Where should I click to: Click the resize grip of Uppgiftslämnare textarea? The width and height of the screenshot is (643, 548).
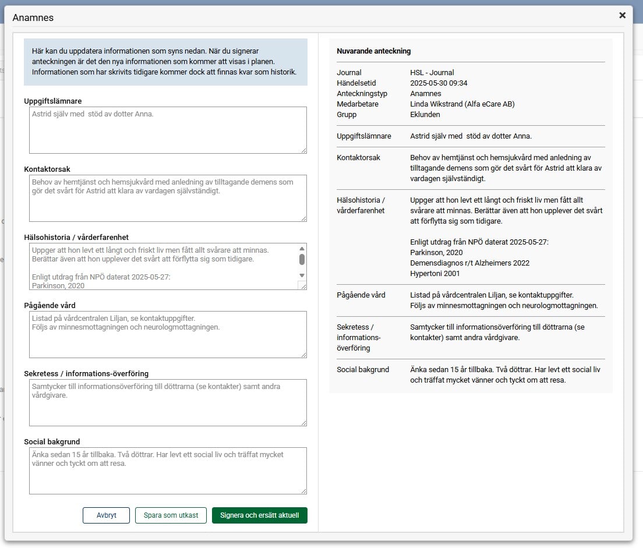pos(303,150)
